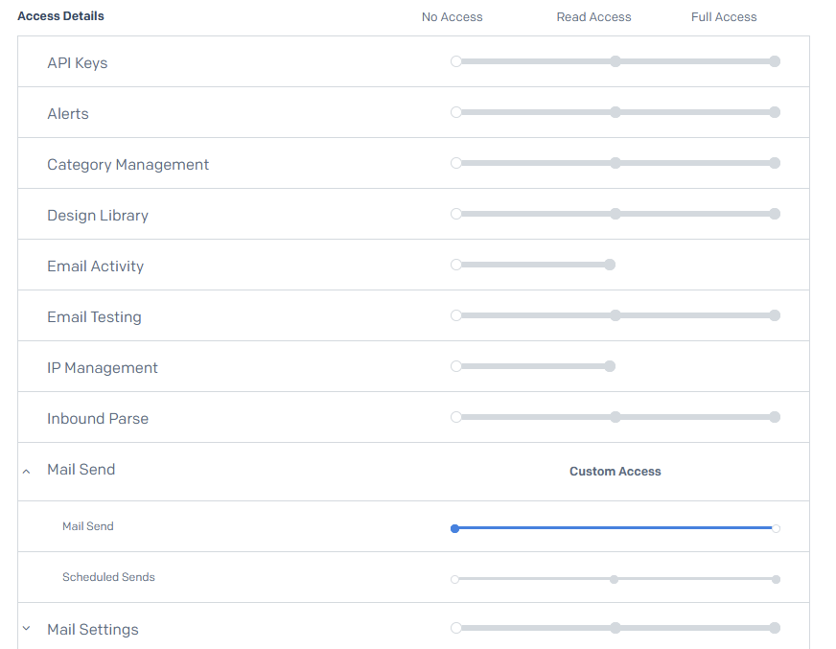
Task: Set Mail Send sub-permission to No Access
Action: 455,528
